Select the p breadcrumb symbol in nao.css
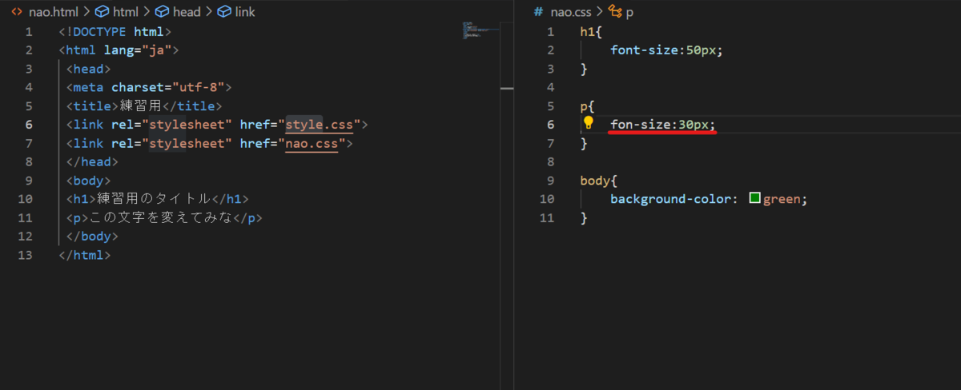The image size is (961, 390). tap(629, 13)
